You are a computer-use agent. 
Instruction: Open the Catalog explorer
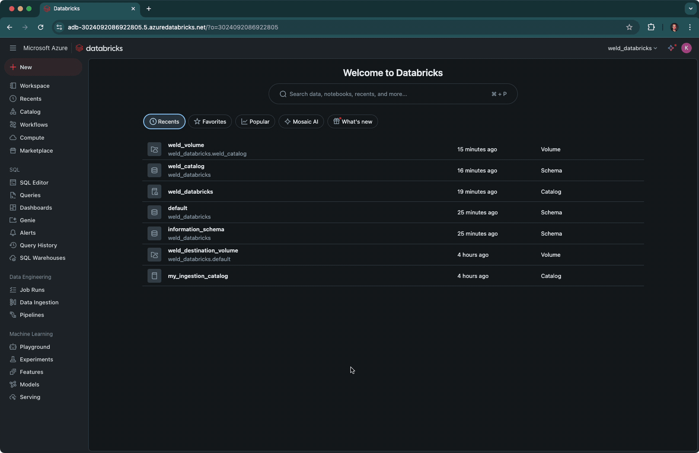click(30, 112)
